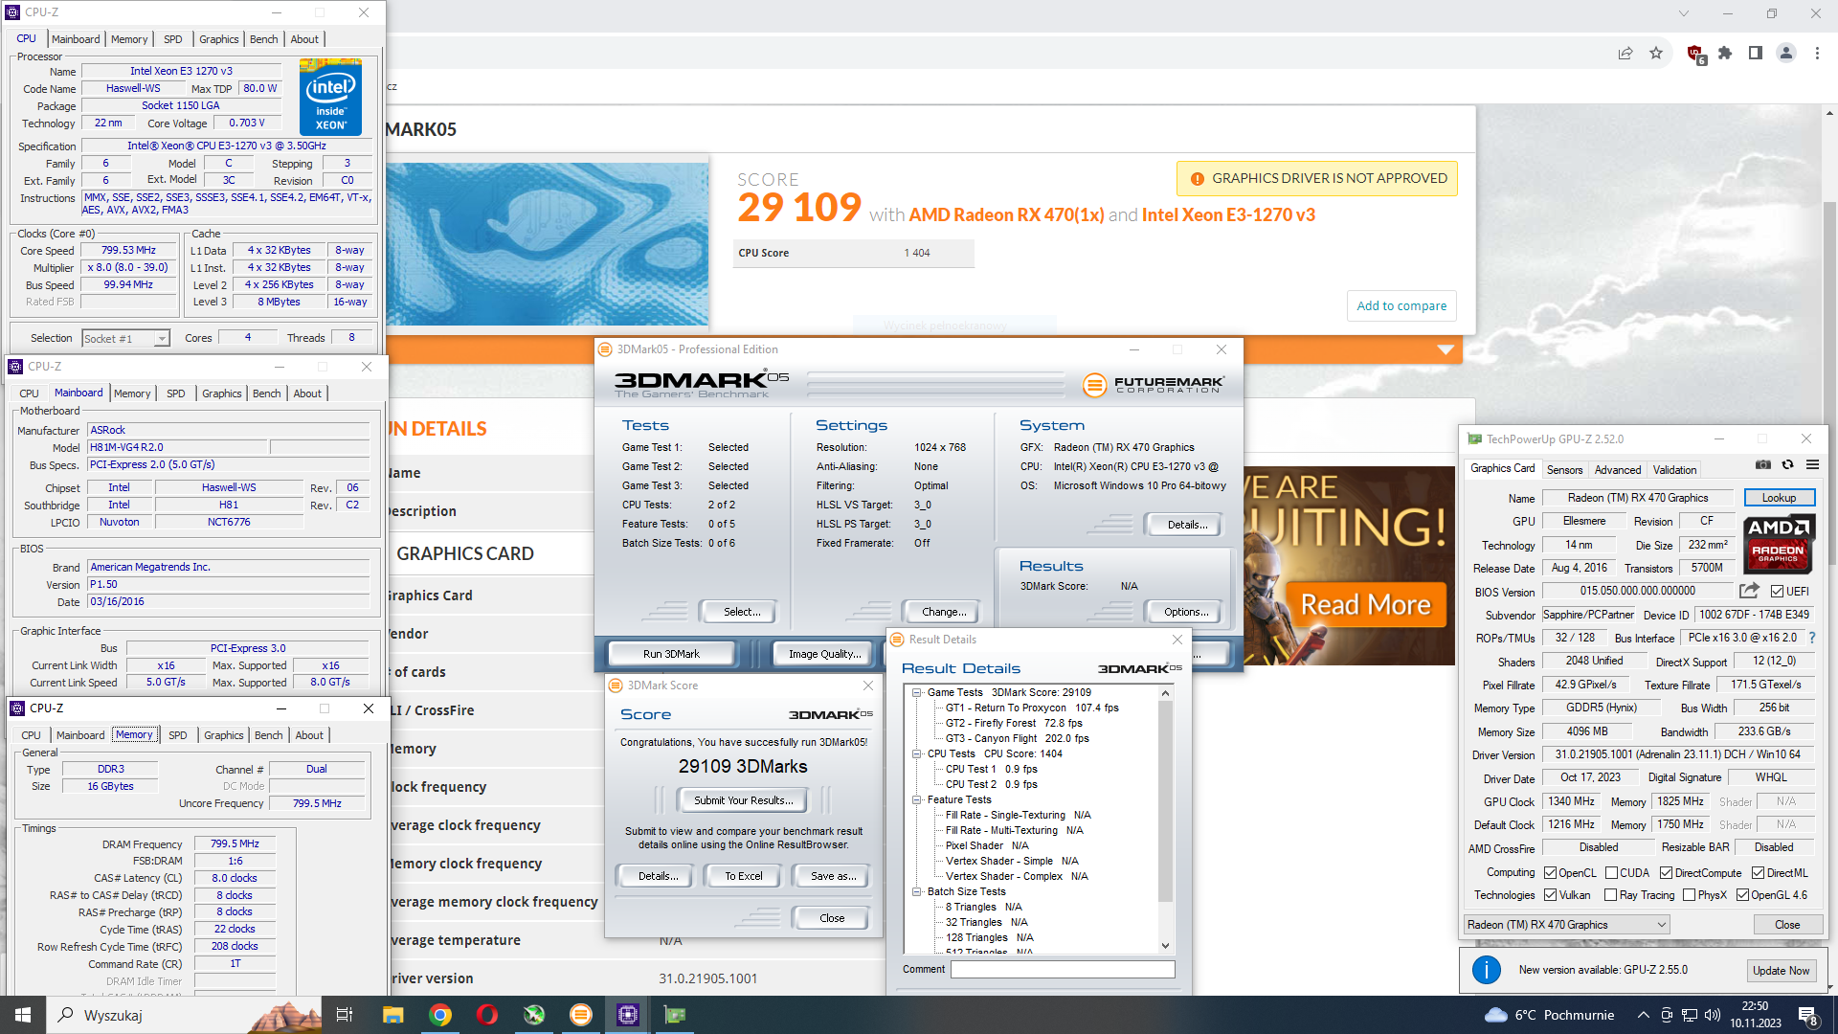1838x1034 pixels.
Task: Take GPU-Z screenshot with camera icon
Action: tap(1762, 465)
